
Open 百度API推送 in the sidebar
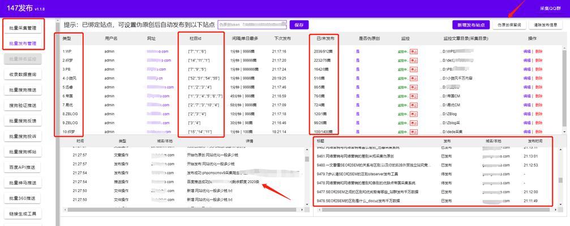(x=23, y=167)
